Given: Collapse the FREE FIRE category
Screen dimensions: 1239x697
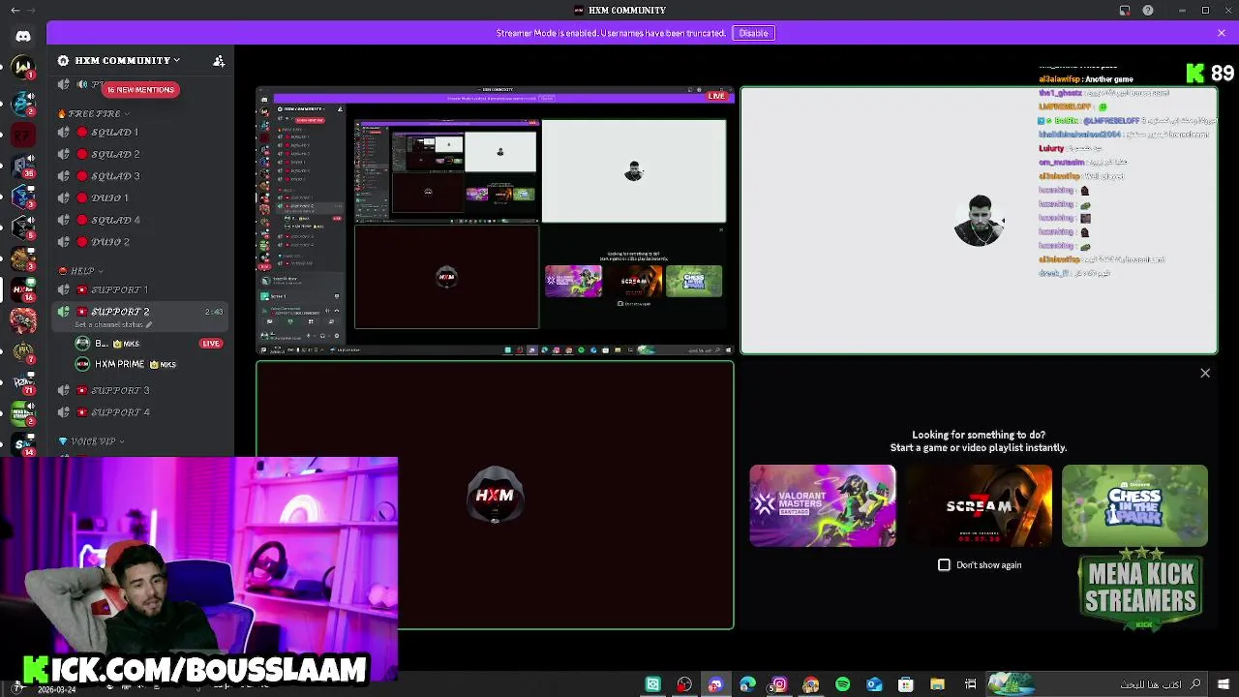Looking at the screenshot, I should [x=94, y=113].
